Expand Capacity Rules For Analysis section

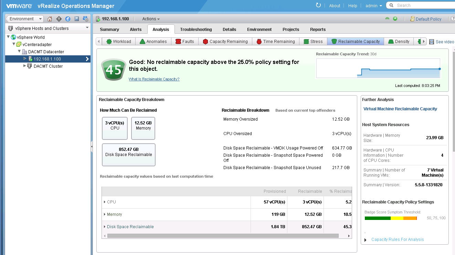[x=366, y=240]
